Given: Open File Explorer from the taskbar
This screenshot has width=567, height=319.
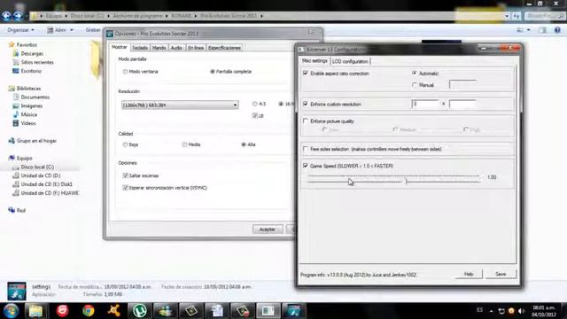Looking at the screenshot, I should click(35, 311).
